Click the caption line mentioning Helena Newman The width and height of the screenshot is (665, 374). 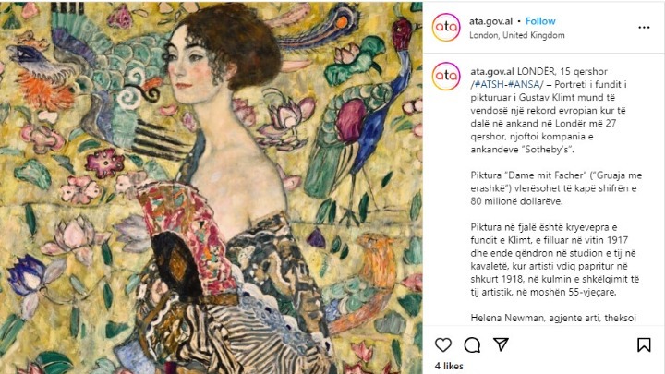click(553, 318)
